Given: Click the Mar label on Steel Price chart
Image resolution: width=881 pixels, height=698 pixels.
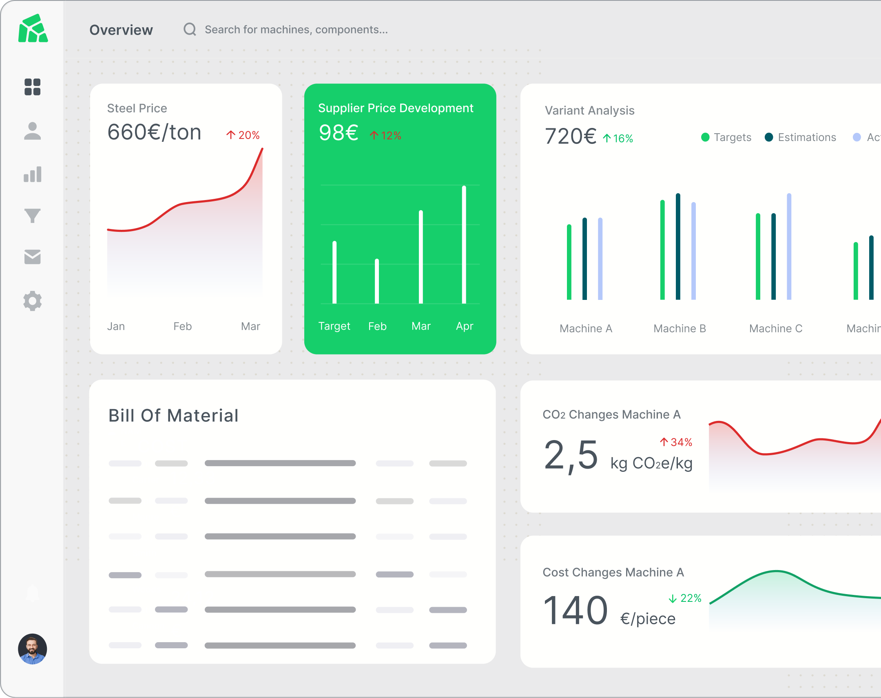Looking at the screenshot, I should coord(250,326).
